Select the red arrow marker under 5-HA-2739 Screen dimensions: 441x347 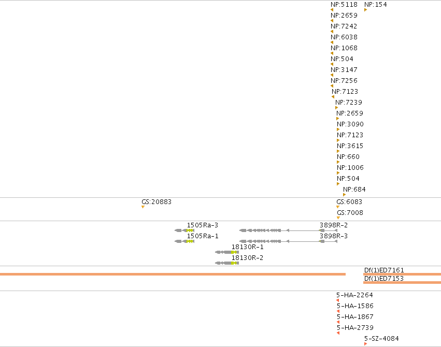click(338, 333)
